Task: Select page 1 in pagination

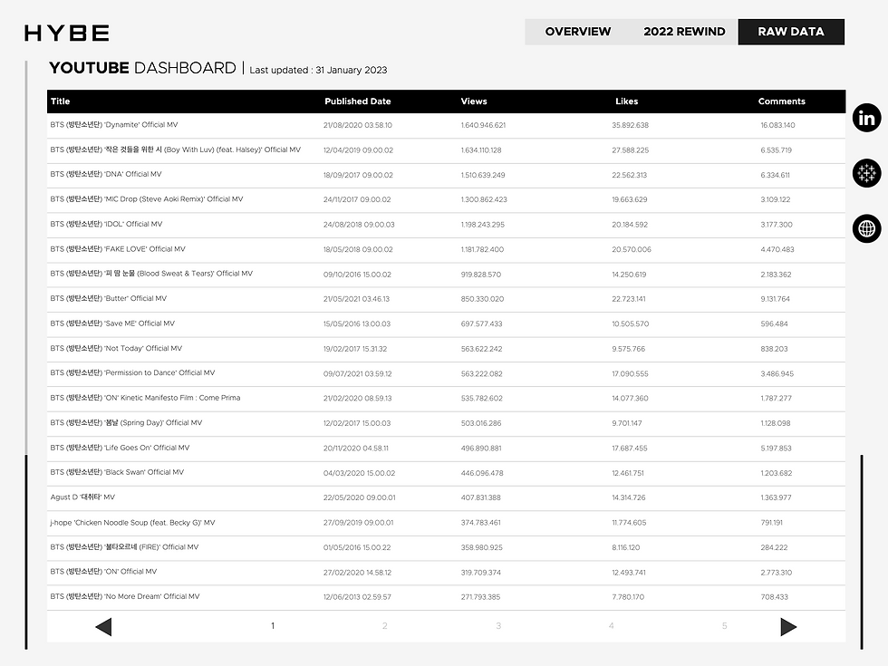Action: [273, 626]
